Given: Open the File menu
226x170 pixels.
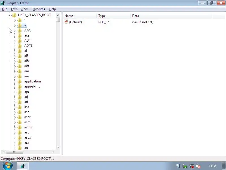Looking at the screenshot, I should [x=5, y=9].
